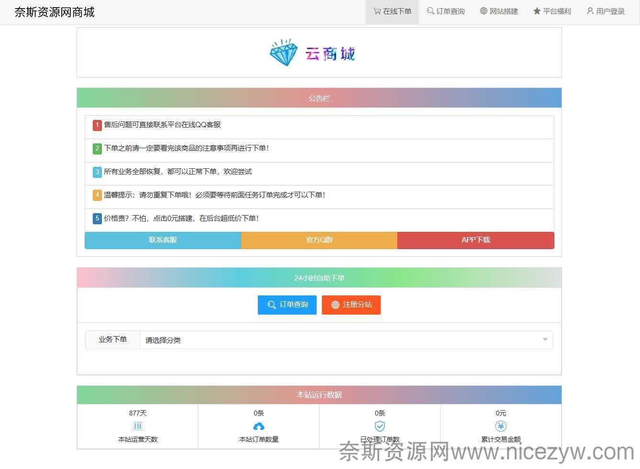Click the orange 注册分站 button
The height and width of the screenshot is (469, 640).
coord(351,305)
